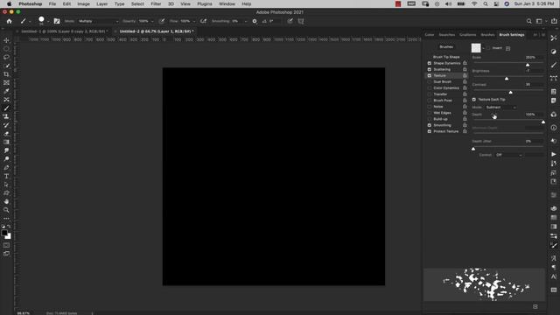This screenshot has height=315, width=560.
Task: Enable Color Dynamics checkbox
Action: 430,87
